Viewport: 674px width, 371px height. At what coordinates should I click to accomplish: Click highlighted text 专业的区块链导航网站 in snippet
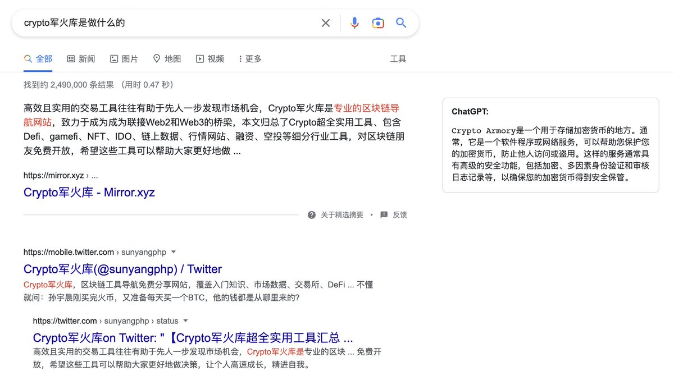(x=211, y=114)
